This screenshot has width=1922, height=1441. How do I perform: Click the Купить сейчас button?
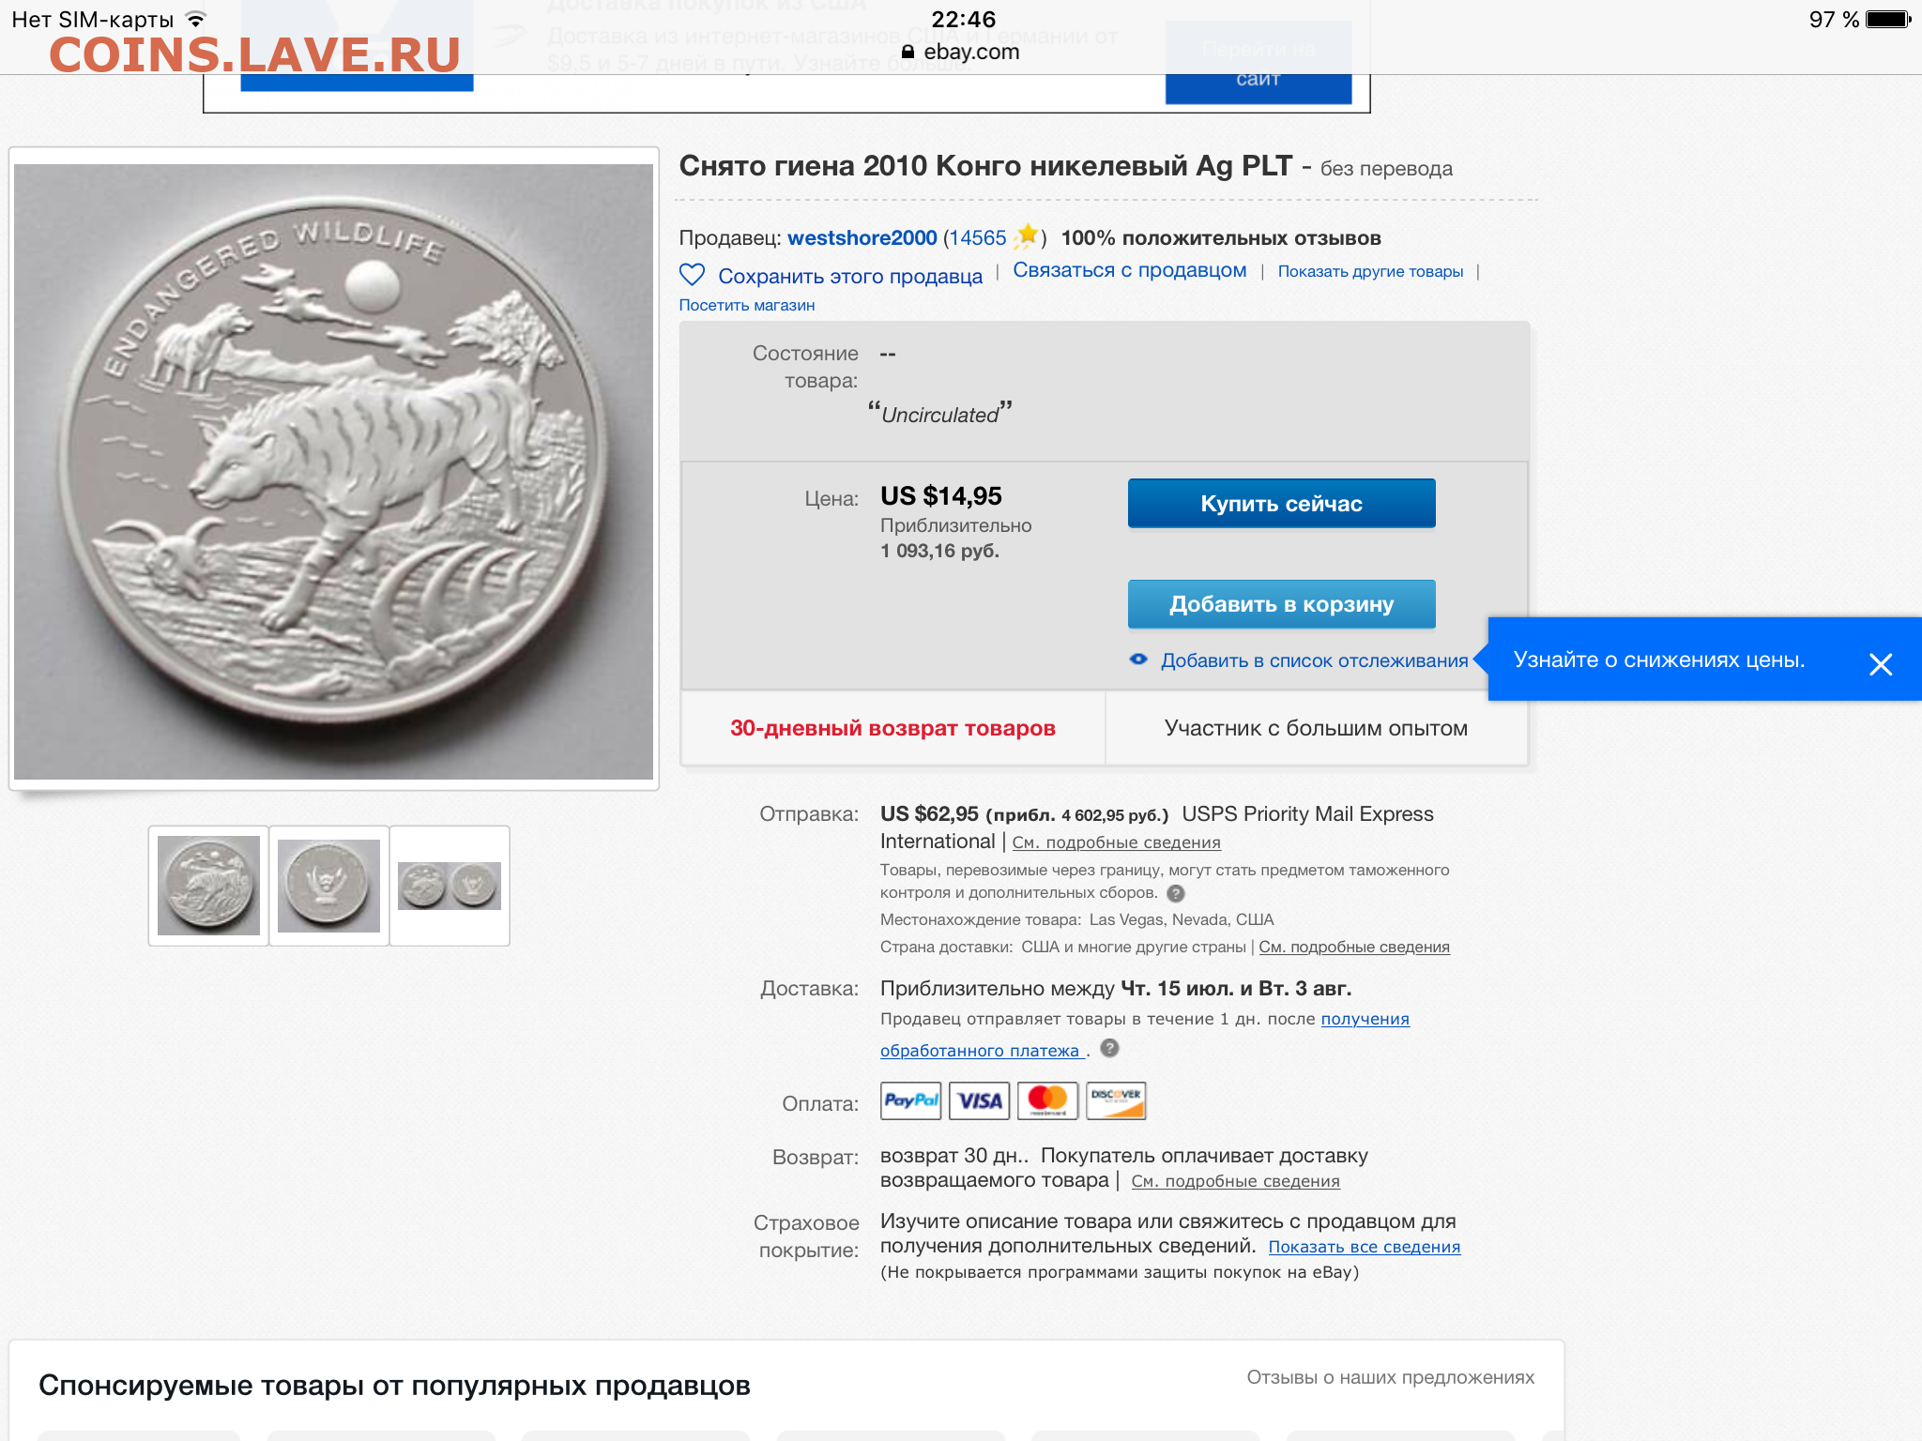tap(1281, 504)
